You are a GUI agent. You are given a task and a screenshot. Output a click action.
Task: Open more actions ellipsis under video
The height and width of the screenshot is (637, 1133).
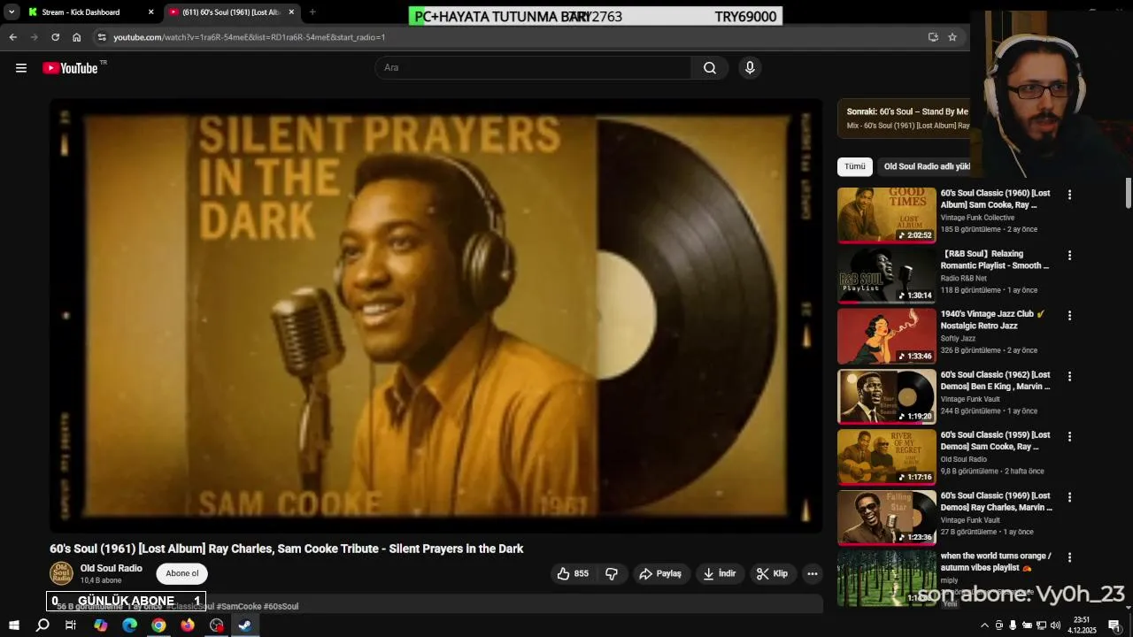click(812, 574)
